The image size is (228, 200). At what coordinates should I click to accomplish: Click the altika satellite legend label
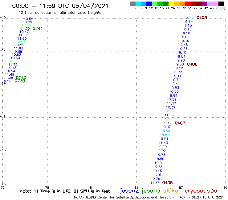pyautogui.click(x=170, y=191)
